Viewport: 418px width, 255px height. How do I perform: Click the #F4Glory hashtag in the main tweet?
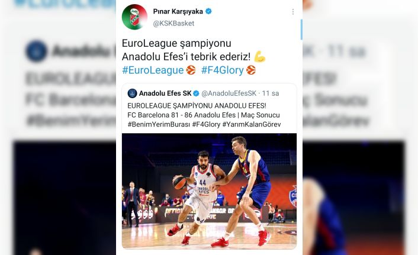pos(223,70)
